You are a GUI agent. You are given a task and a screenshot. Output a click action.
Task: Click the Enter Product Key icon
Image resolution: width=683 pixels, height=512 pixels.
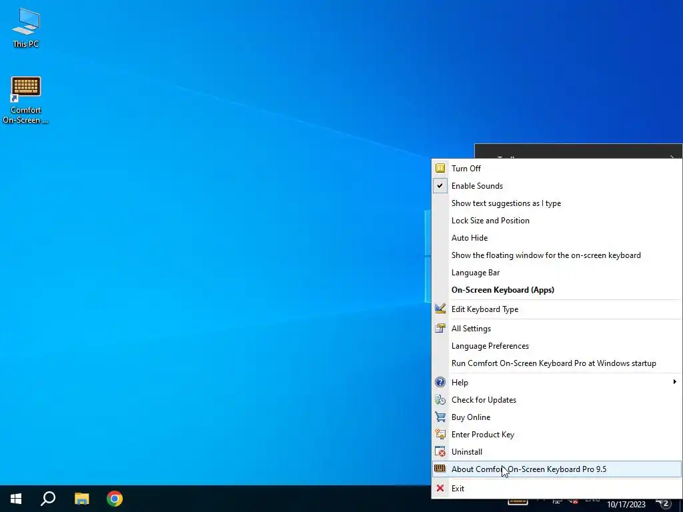tap(440, 435)
